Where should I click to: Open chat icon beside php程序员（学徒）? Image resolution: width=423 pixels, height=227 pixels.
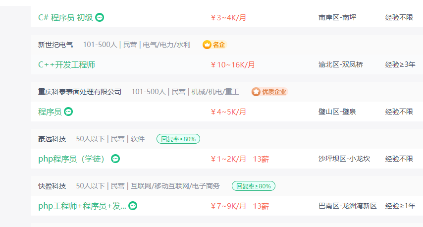pos(115,159)
